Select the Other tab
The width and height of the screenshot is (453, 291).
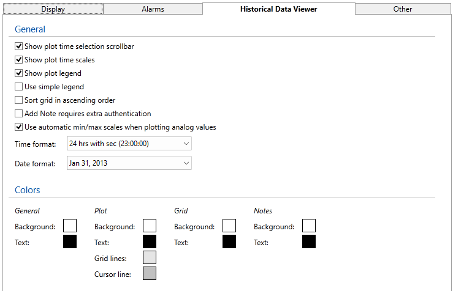click(x=403, y=9)
